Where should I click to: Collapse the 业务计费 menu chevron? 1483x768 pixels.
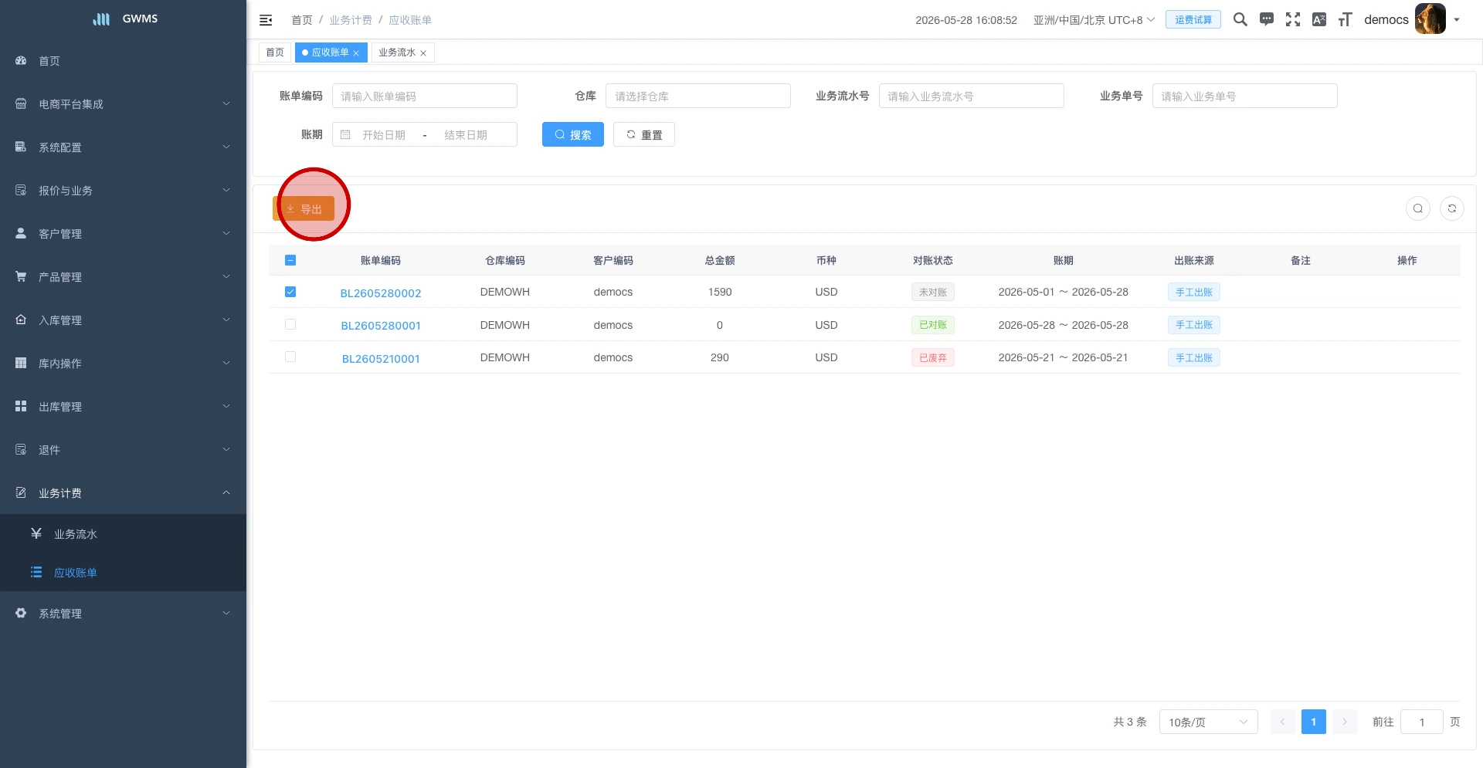pyautogui.click(x=226, y=492)
